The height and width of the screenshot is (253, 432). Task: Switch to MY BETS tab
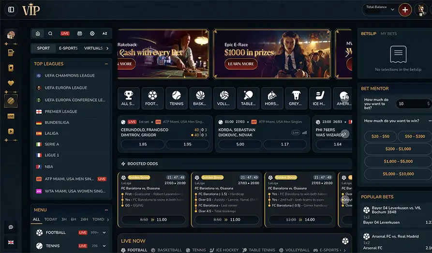click(388, 34)
